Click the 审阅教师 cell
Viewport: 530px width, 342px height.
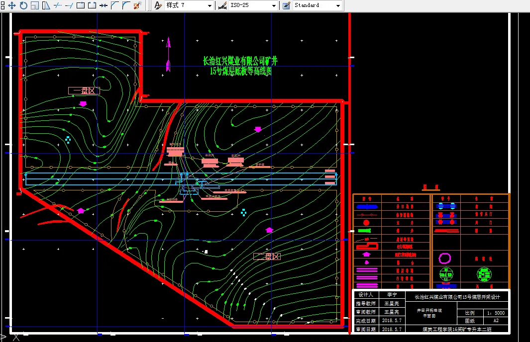pyautogui.click(x=365, y=312)
